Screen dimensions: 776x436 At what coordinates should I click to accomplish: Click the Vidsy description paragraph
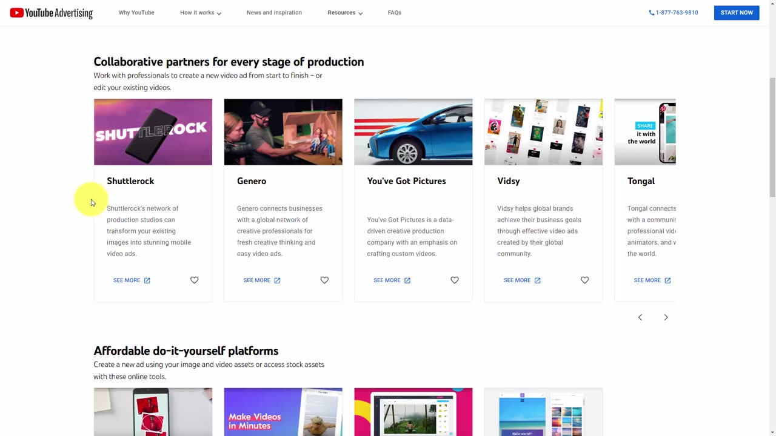tap(539, 231)
